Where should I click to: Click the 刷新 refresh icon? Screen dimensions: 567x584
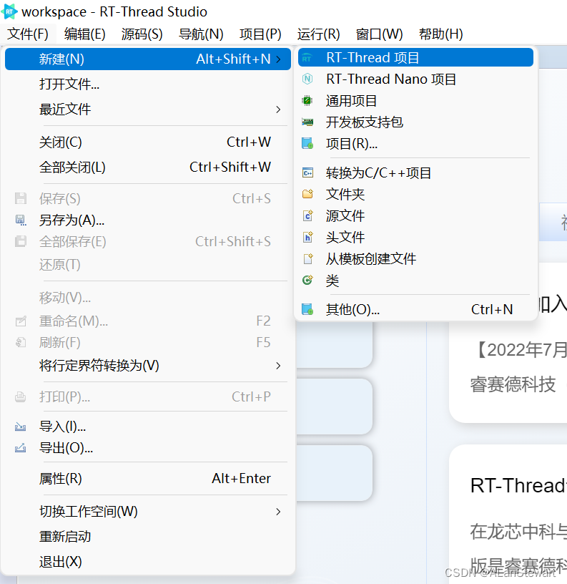21,342
